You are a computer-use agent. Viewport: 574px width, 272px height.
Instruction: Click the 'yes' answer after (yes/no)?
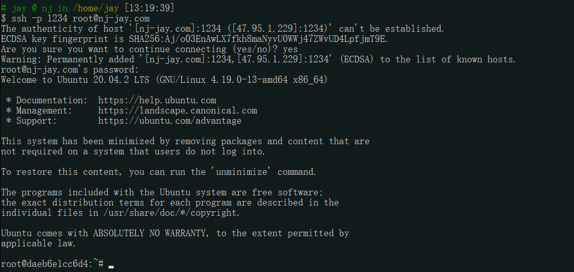(290, 49)
